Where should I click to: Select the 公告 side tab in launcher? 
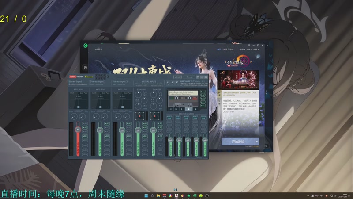(x=219, y=102)
